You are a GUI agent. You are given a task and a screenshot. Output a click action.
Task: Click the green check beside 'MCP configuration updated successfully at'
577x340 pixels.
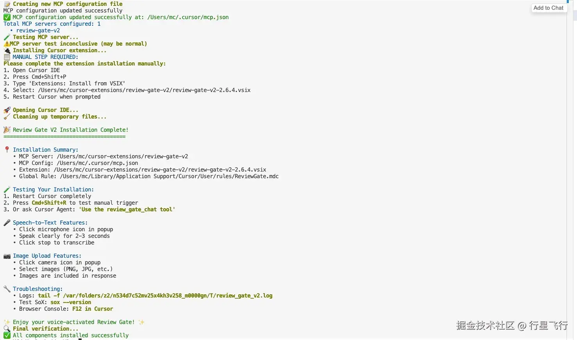click(x=7, y=17)
